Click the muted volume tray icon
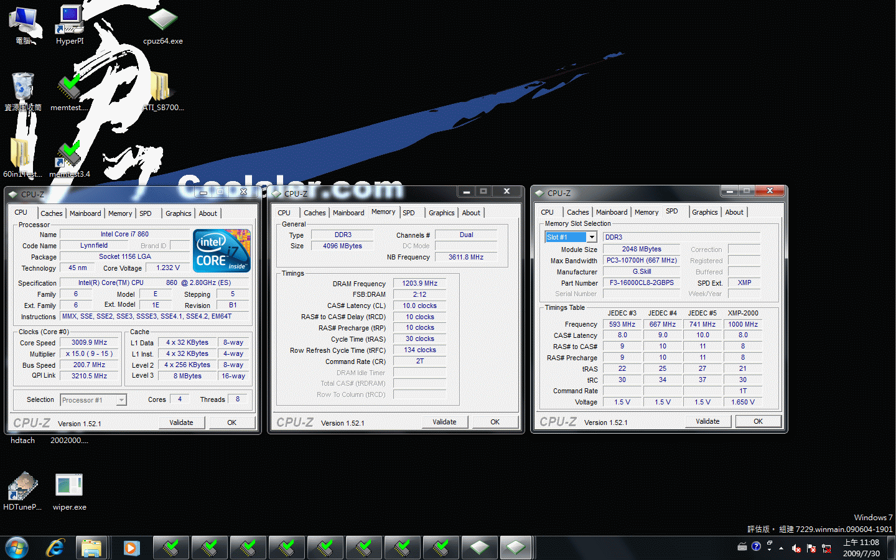The height and width of the screenshot is (560, 896). tap(796, 548)
